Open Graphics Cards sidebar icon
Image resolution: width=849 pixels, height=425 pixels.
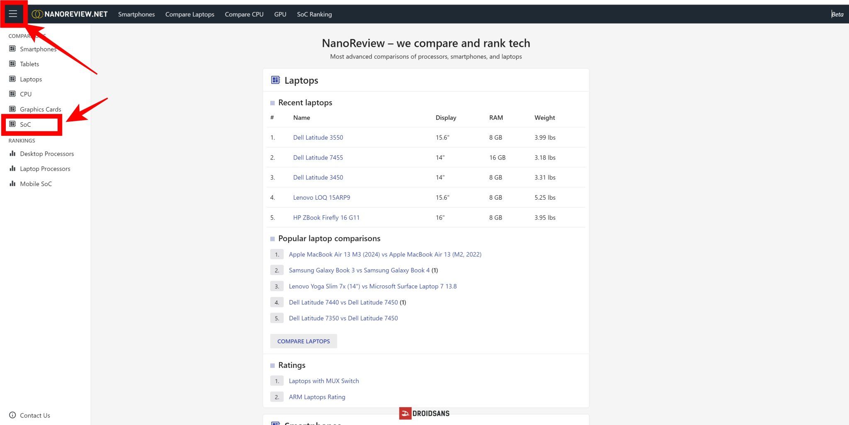(12, 109)
